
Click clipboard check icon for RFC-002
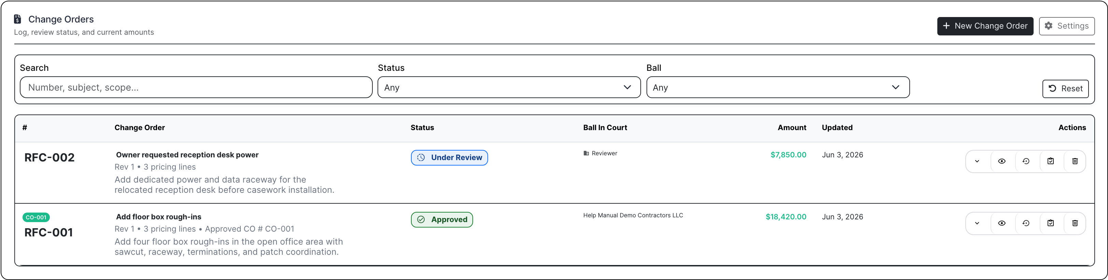(x=1050, y=161)
